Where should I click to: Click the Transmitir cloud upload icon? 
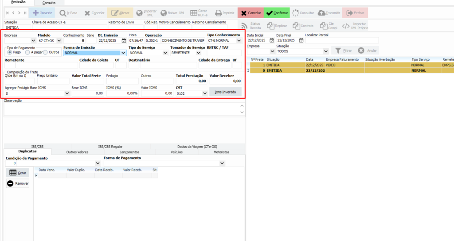pyautogui.click(x=321, y=13)
